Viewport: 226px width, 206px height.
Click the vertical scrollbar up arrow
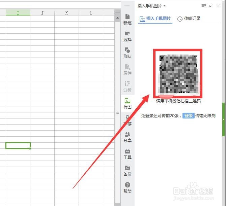pyautogui.click(x=118, y=18)
